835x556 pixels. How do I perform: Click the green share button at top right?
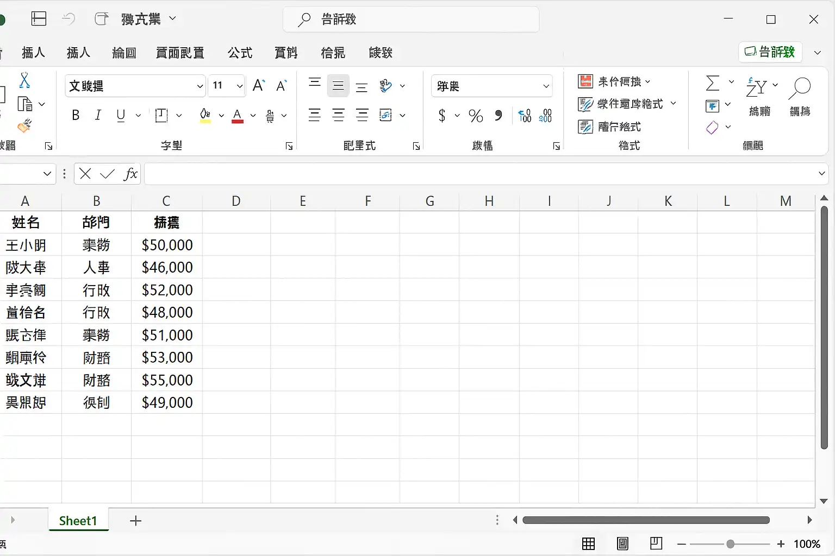(770, 52)
